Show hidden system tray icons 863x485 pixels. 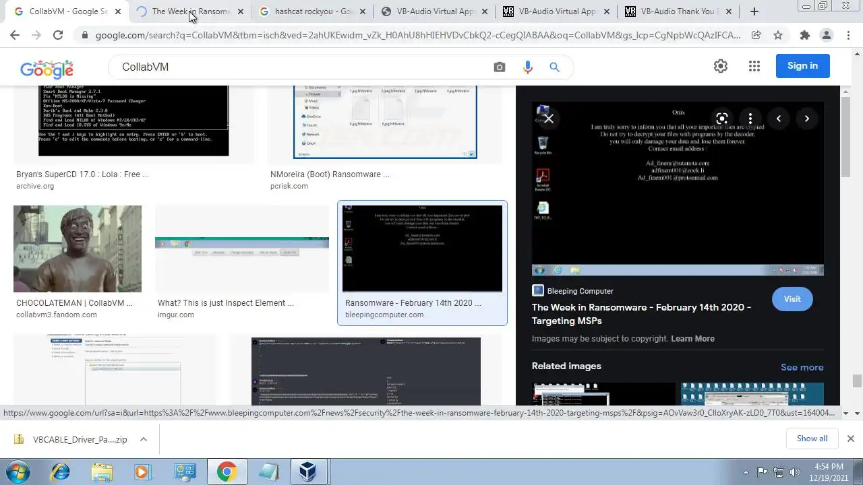(x=746, y=472)
